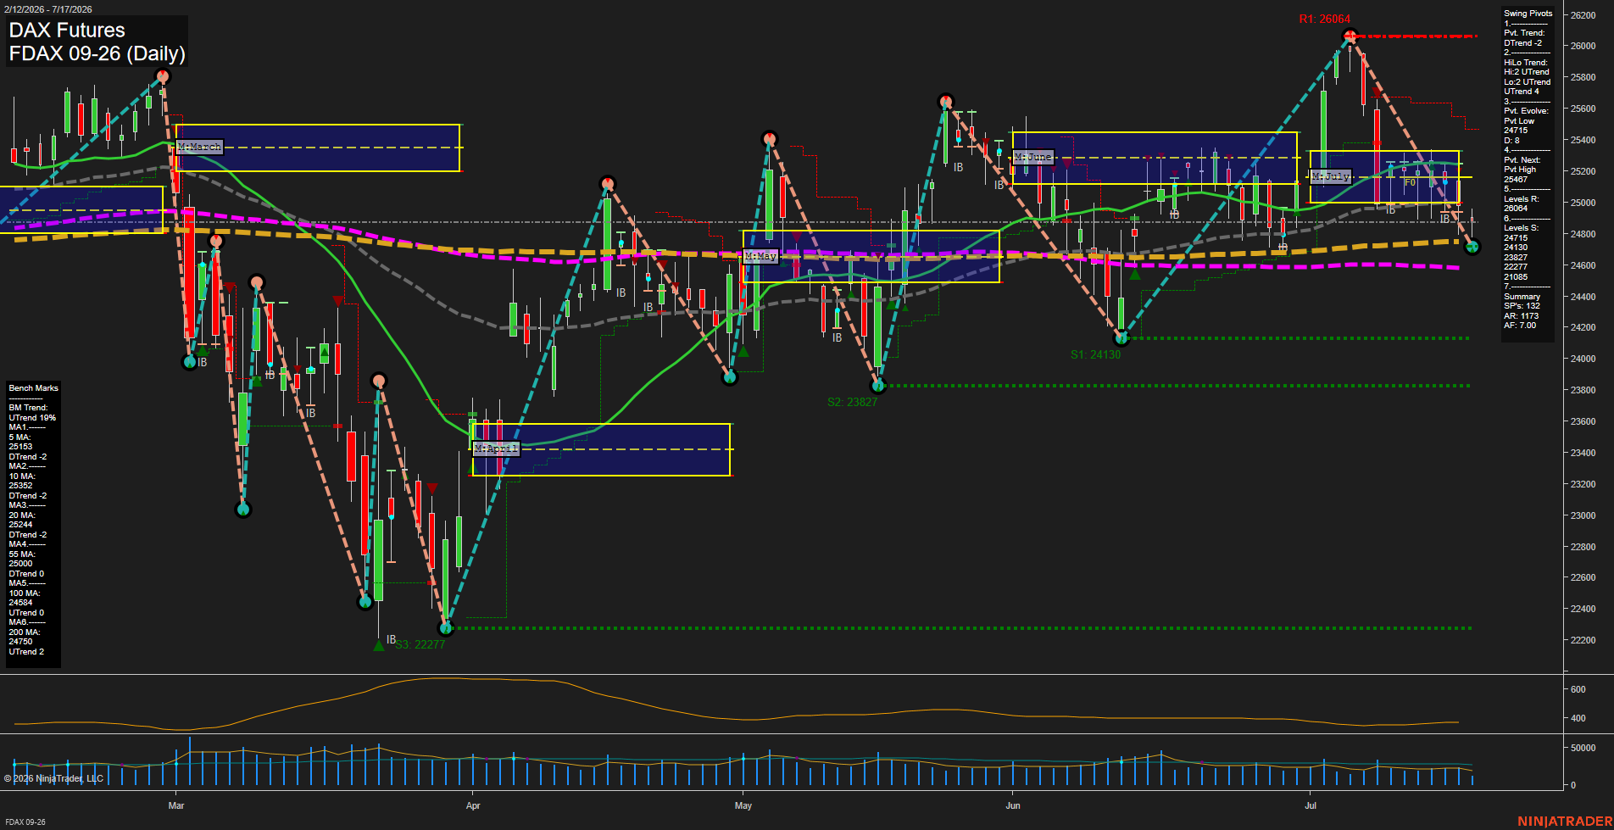Viewport: 1614px width, 830px height.
Task: Click the Jun label on time axis
Action: [x=1013, y=805]
